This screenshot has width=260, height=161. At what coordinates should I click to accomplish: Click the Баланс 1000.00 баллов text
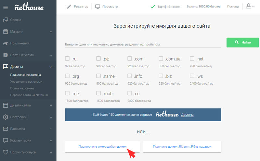pyautogui.click(x=204, y=7)
